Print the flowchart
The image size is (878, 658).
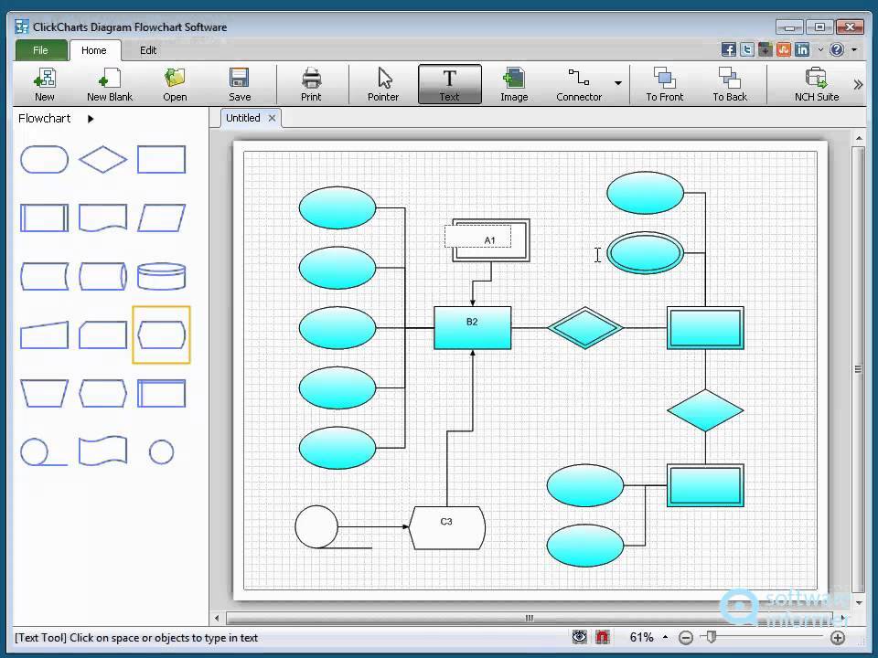click(x=311, y=84)
